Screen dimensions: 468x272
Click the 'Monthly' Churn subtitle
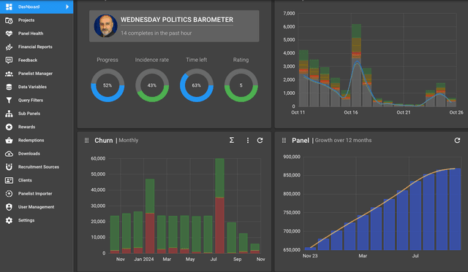[129, 140]
